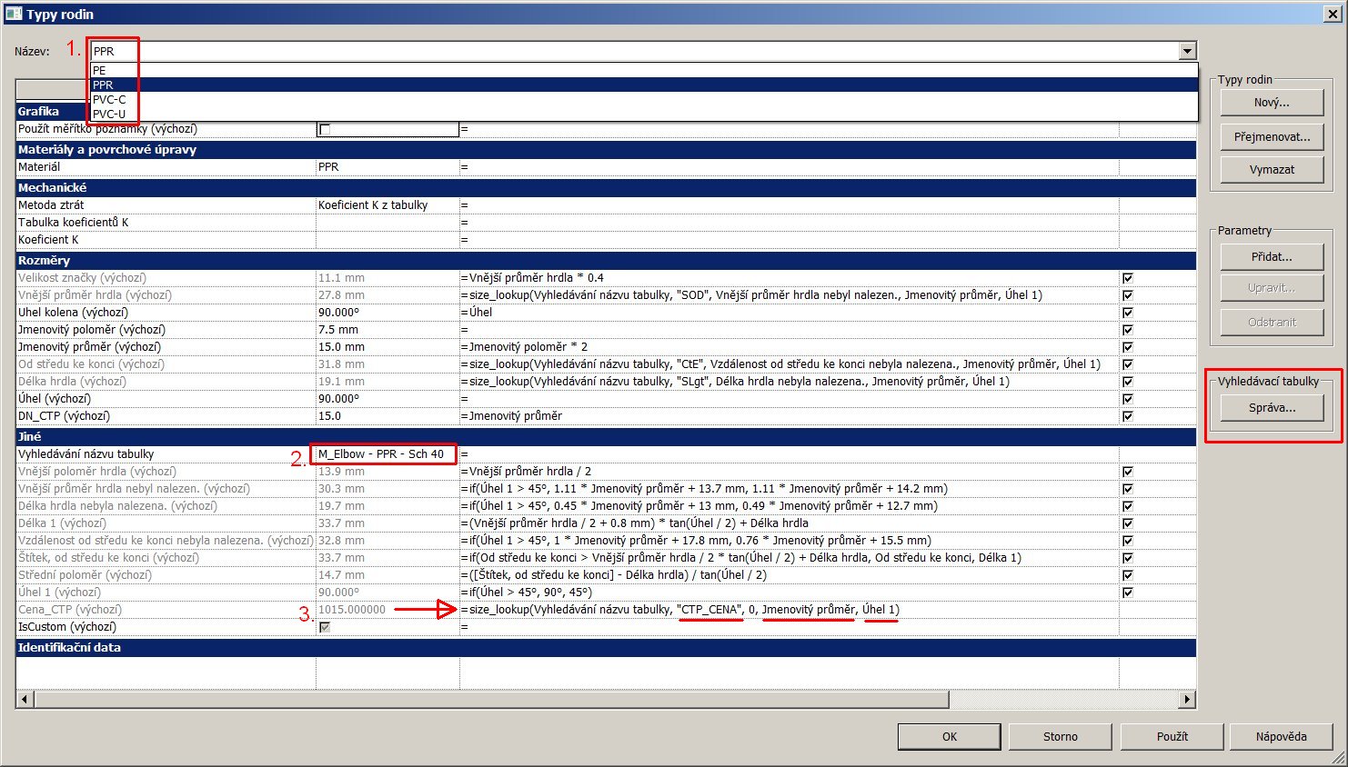Screen dimensions: 1348x767
Task: Click the horizontal scrollbar right arrow
Action: click(x=1187, y=700)
